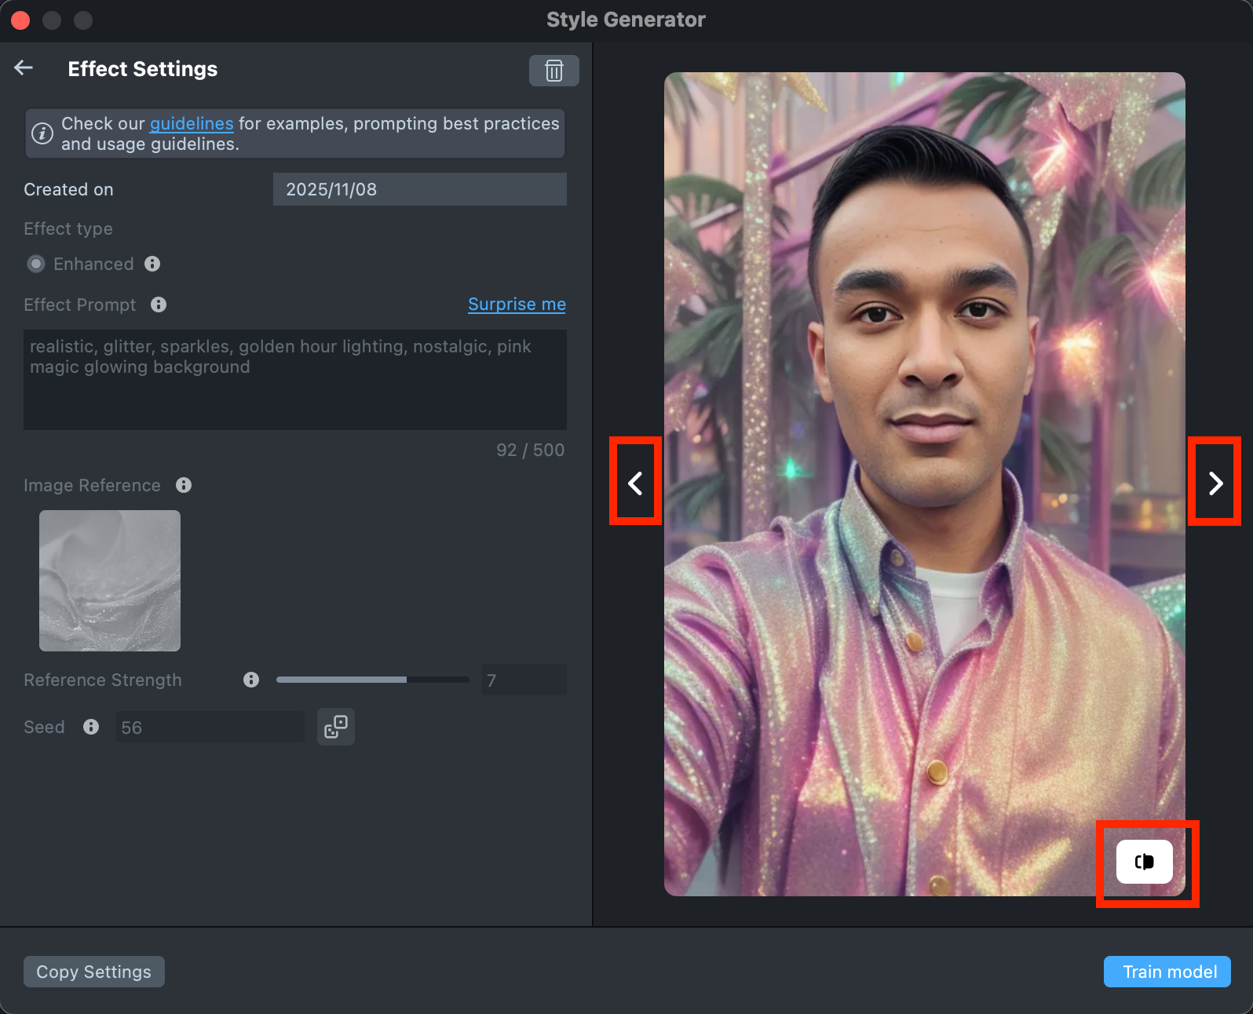The width and height of the screenshot is (1253, 1014).
Task: Click the Image Reference info icon
Action: coord(184,485)
